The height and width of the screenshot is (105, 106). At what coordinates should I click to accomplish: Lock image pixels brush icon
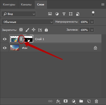[x=27, y=30]
